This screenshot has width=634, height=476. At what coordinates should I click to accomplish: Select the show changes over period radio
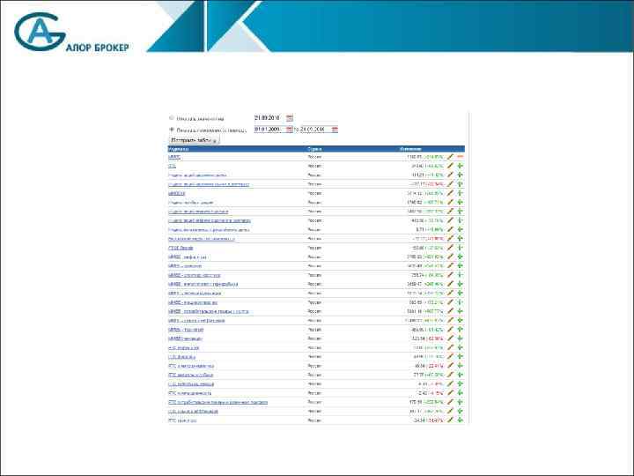(172, 130)
